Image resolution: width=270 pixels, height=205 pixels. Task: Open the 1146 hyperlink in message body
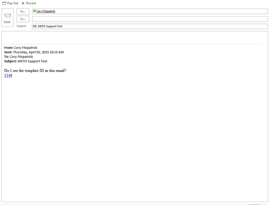click(x=8, y=75)
